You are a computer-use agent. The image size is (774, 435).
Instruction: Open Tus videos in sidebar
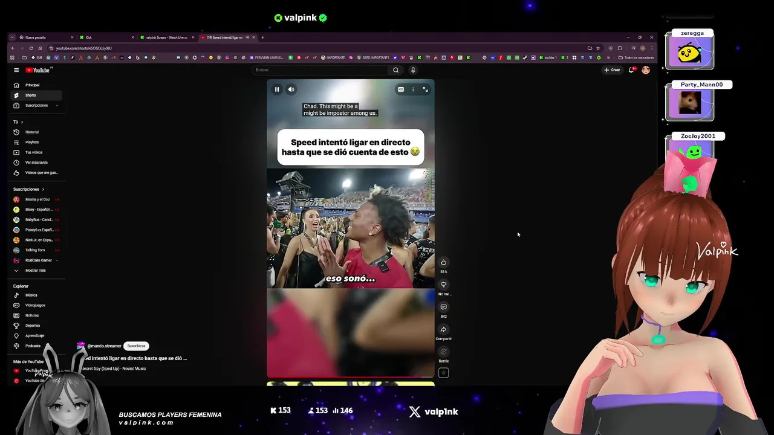[36, 152]
